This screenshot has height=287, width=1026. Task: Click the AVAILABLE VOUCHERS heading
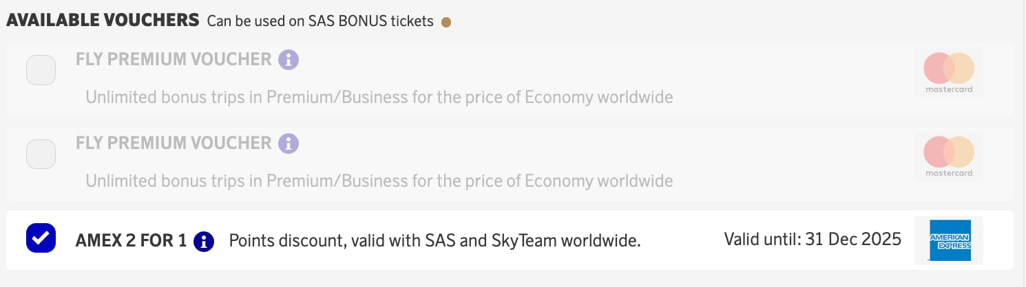pos(103,21)
